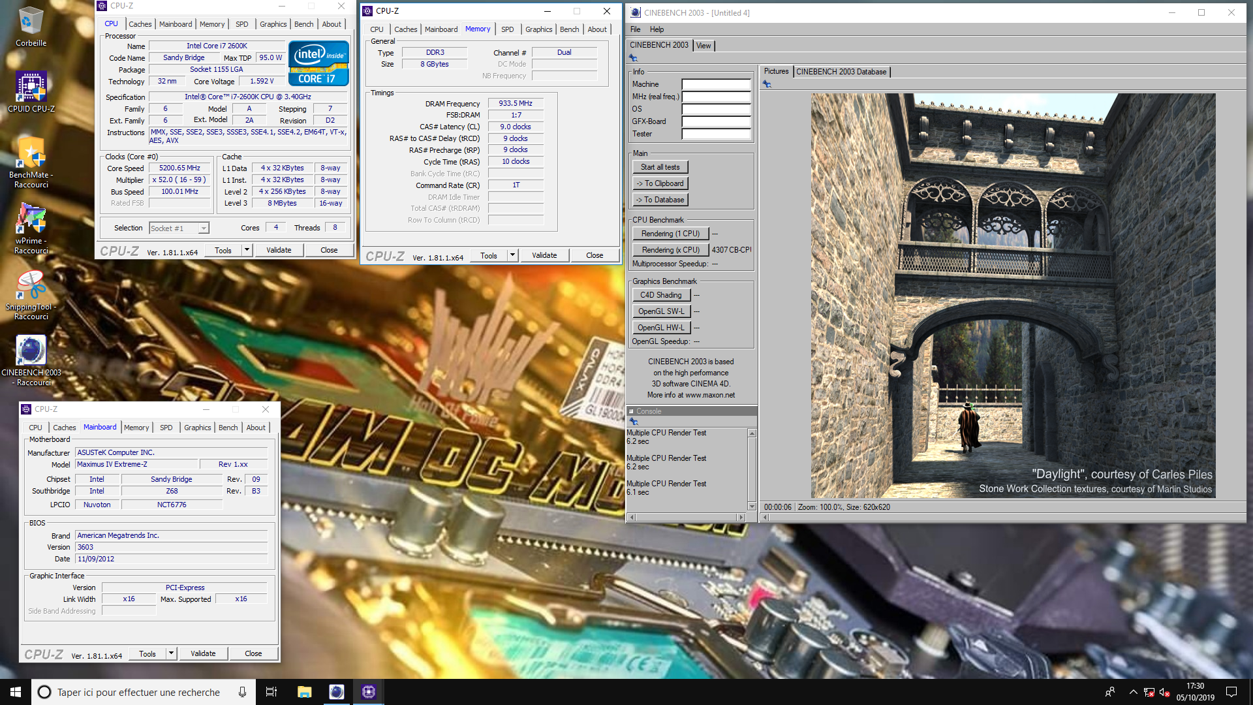Click Validate in CPU-Z Memory window

tap(544, 255)
